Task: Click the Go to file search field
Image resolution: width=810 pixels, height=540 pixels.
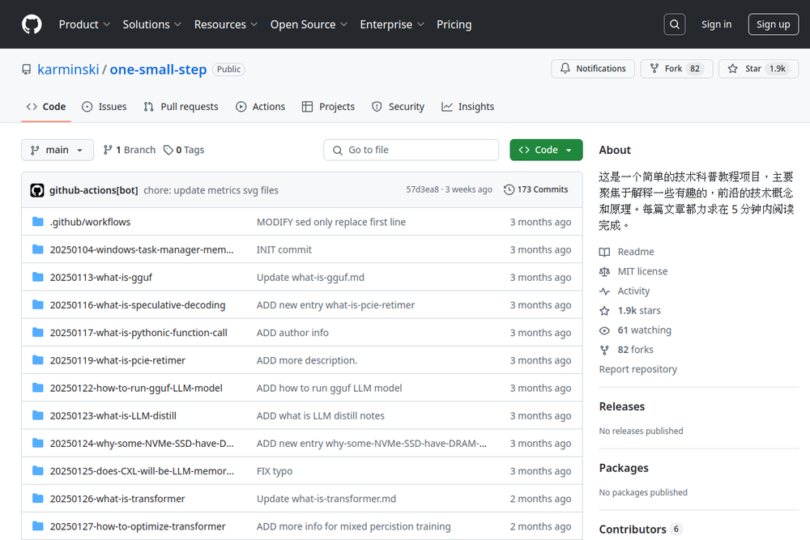Action: [x=411, y=150]
